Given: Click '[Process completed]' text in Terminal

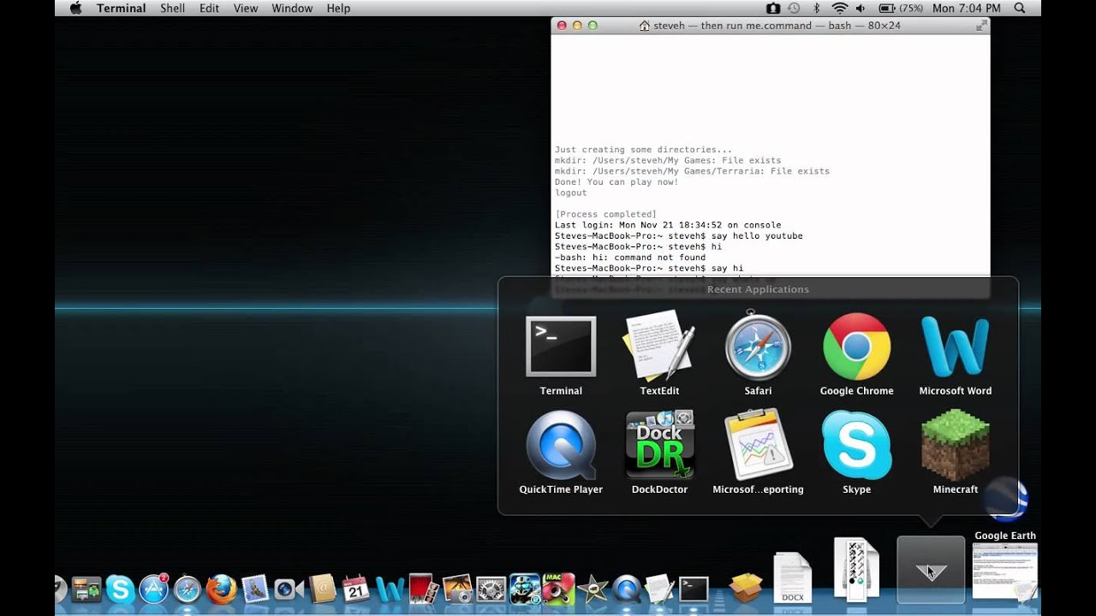Looking at the screenshot, I should [x=605, y=214].
